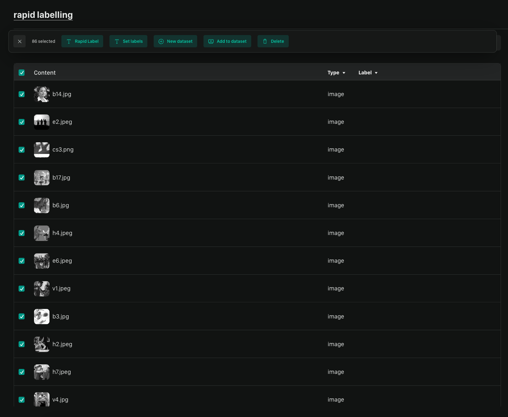Open the Label column filter dropdown

pos(368,73)
